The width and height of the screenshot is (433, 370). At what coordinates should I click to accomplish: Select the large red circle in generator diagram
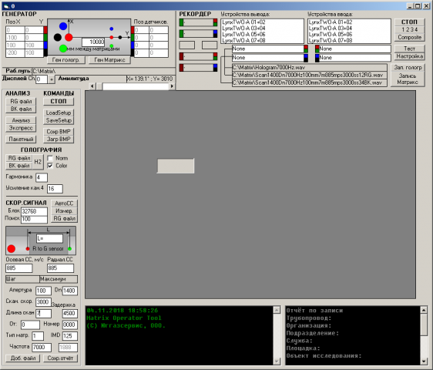[x=69, y=37]
